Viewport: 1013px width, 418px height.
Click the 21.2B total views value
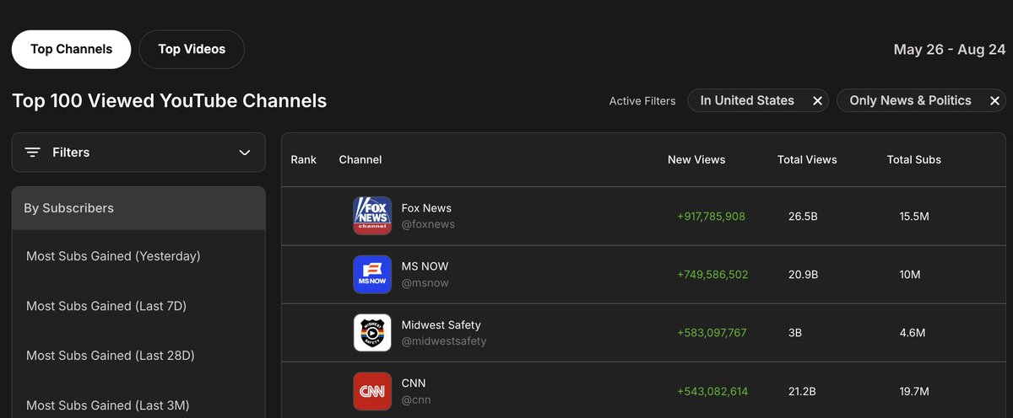click(803, 391)
